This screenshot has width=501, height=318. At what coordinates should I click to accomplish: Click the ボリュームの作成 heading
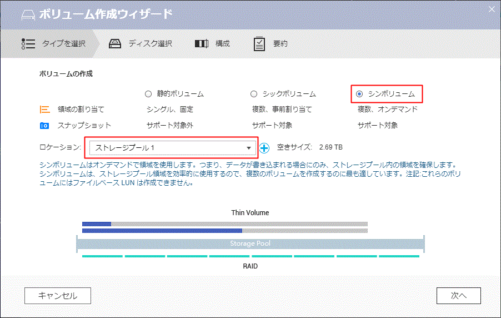click(x=66, y=74)
